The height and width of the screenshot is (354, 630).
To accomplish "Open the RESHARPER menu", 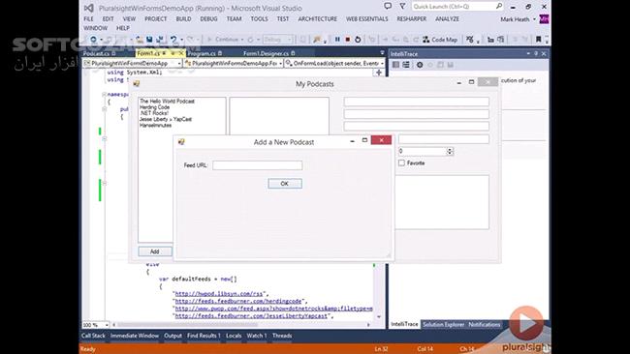I will coord(411,18).
